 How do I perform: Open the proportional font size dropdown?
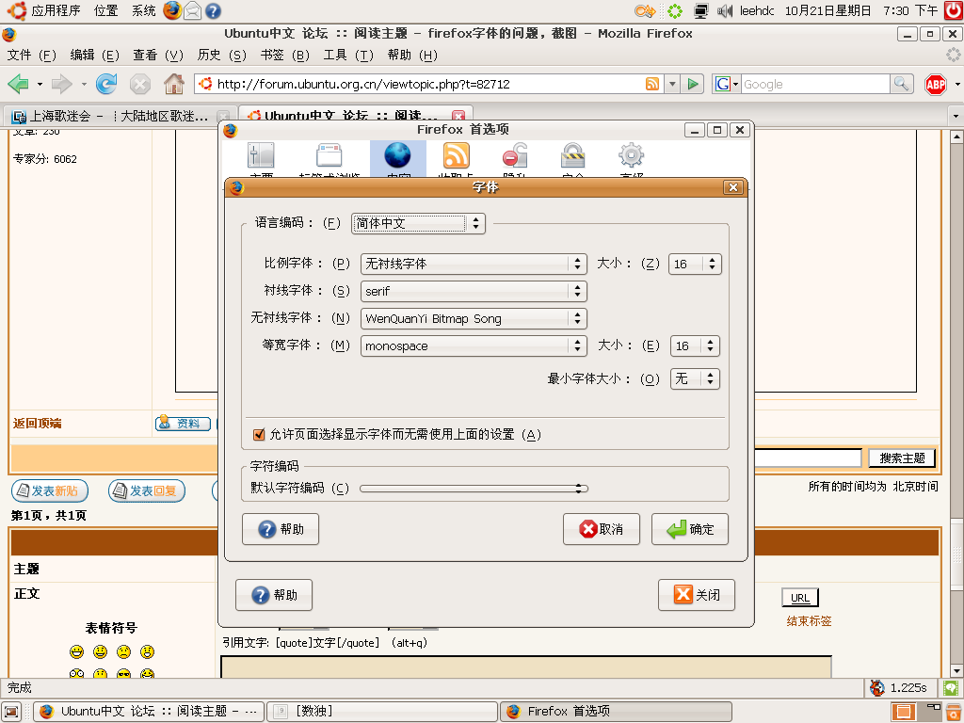(695, 264)
